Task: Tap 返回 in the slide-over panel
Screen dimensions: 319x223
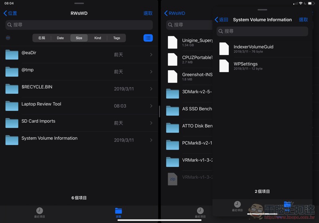Action: click(x=221, y=20)
